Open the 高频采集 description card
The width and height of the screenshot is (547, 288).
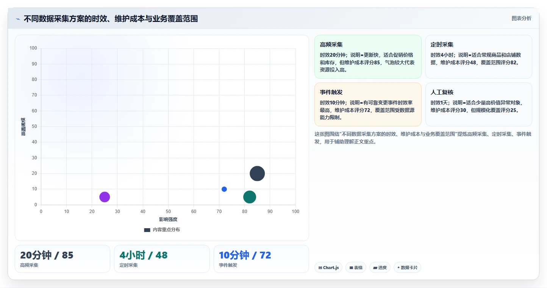pos(368,57)
